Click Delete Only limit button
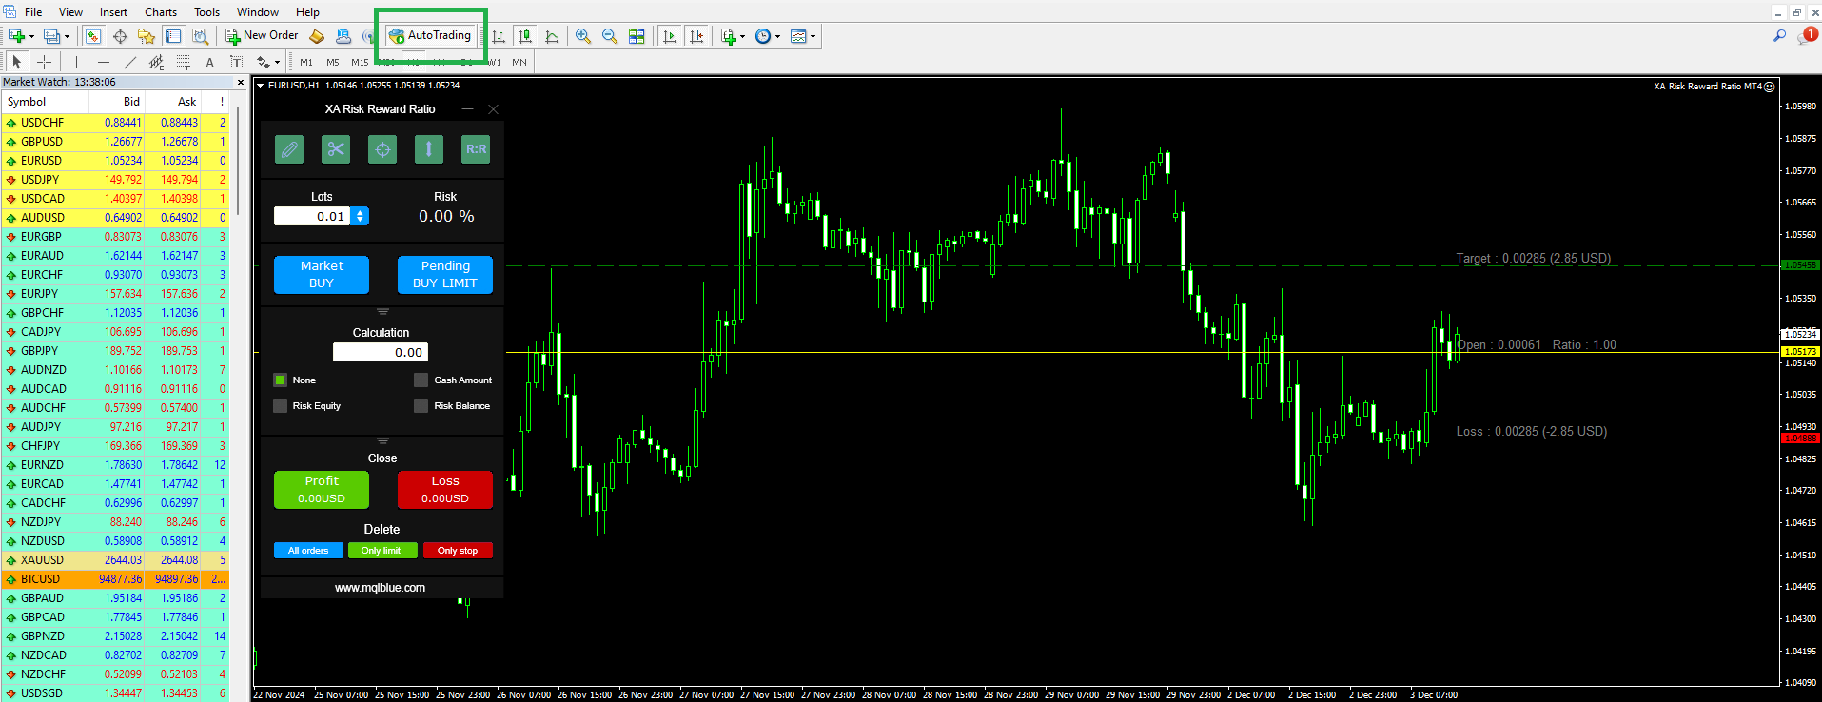1822x702 pixels. (381, 551)
